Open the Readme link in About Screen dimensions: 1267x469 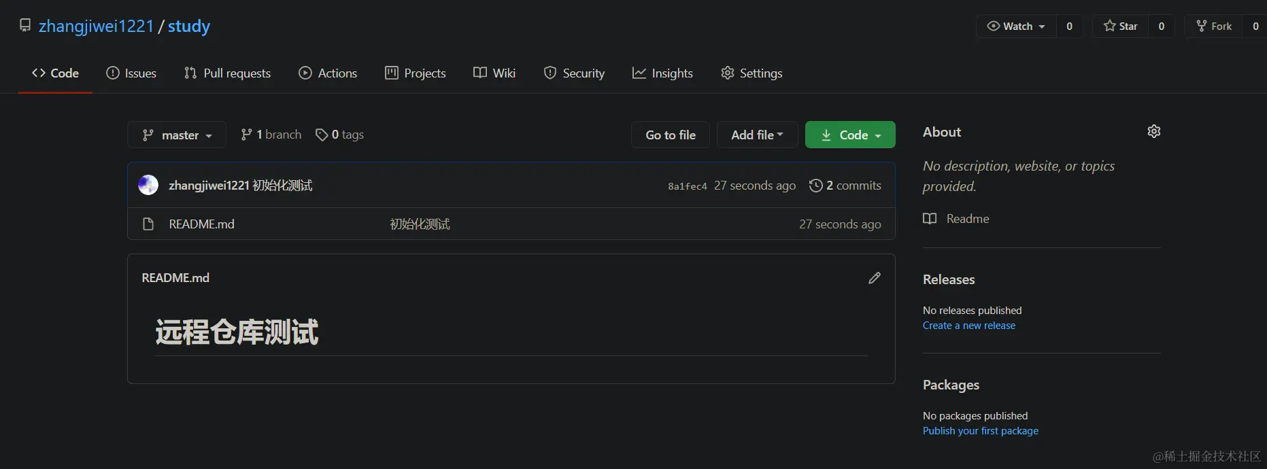(968, 218)
